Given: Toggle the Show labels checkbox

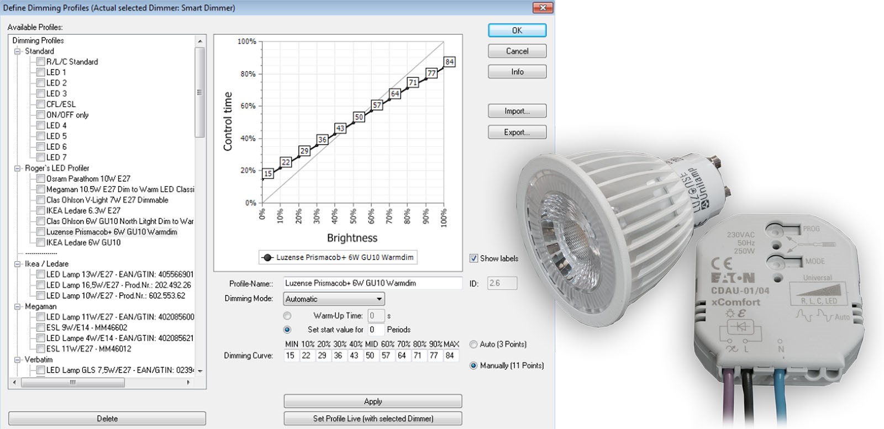Looking at the screenshot, I should click(473, 258).
